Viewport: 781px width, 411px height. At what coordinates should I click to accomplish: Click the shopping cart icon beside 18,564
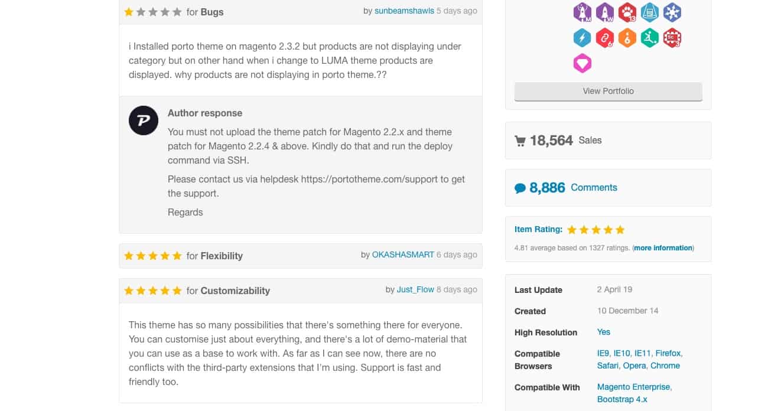(520, 140)
